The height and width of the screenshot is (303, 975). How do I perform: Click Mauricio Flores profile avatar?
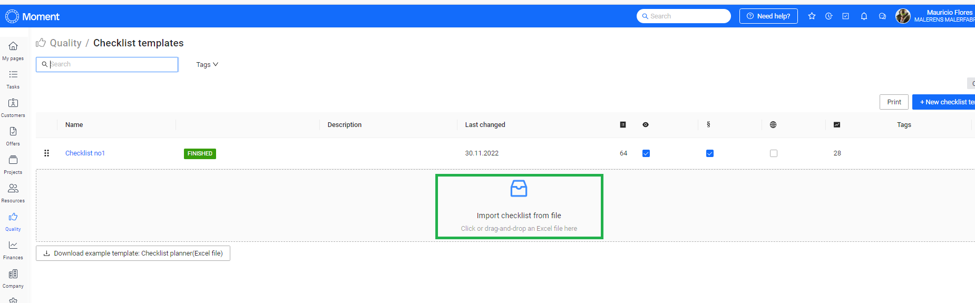pos(903,16)
